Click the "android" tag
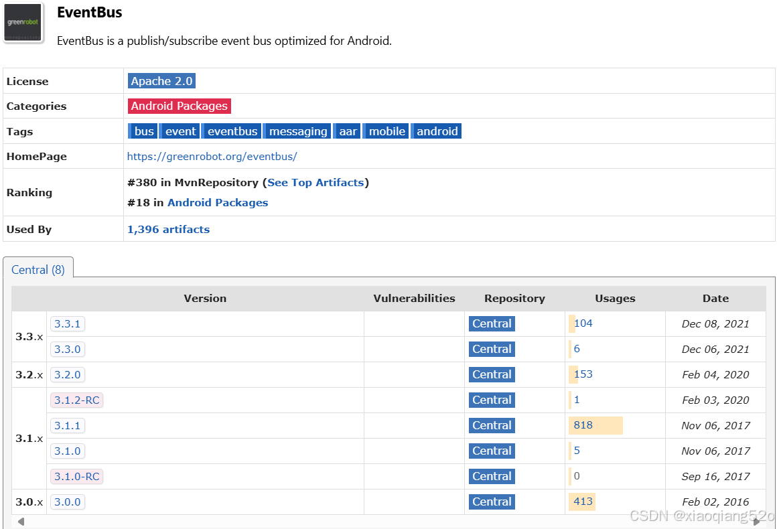 point(436,131)
